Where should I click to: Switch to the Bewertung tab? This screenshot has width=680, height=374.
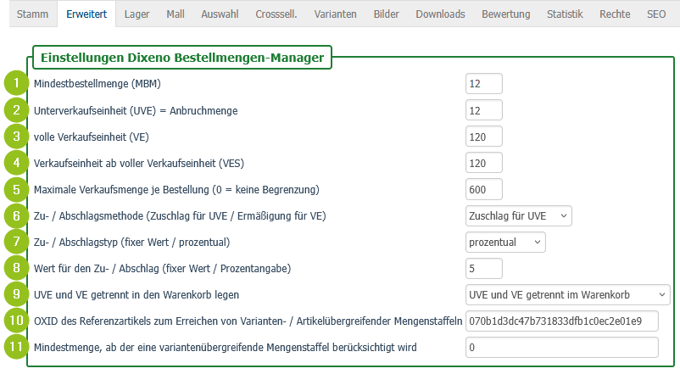click(505, 14)
